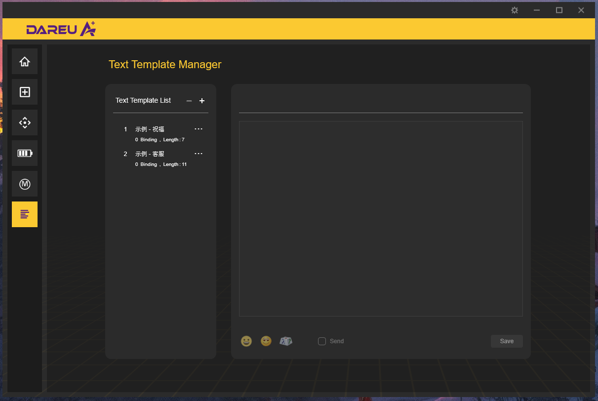Viewport: 598px width, 401px height.
Task: Click the '0 Binding , Length : 7' text
Action: pos(159,140)
